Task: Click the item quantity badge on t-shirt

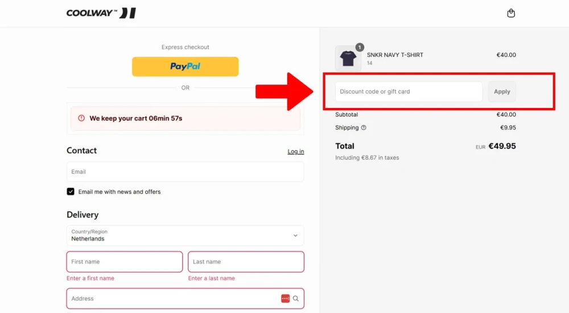Action: (359, 47)
